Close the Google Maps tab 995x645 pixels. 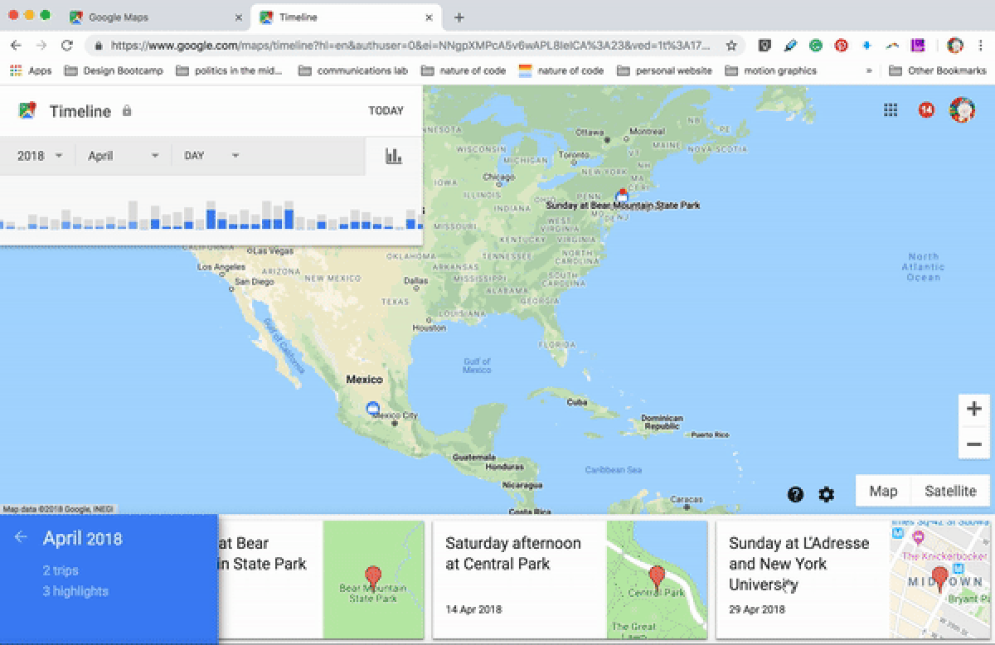239,17
